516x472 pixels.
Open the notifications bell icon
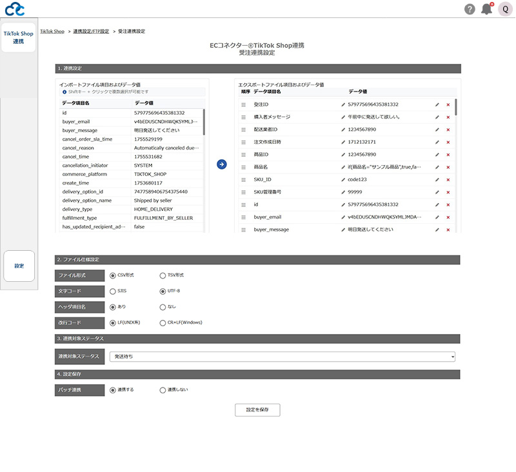486,9
